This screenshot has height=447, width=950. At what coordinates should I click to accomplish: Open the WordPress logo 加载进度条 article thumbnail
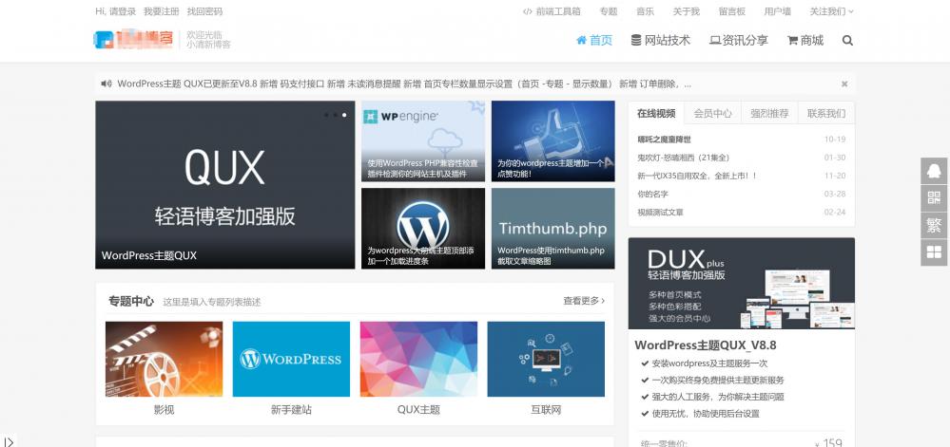point(423,228)
